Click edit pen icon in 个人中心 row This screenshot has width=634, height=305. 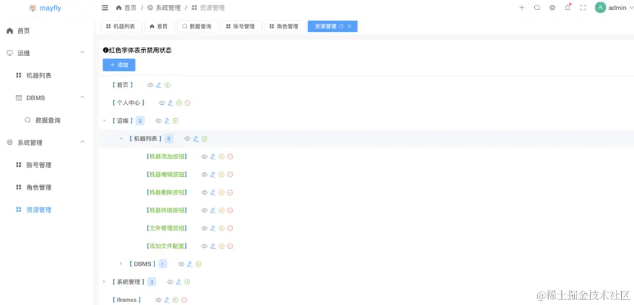point(171,103)
